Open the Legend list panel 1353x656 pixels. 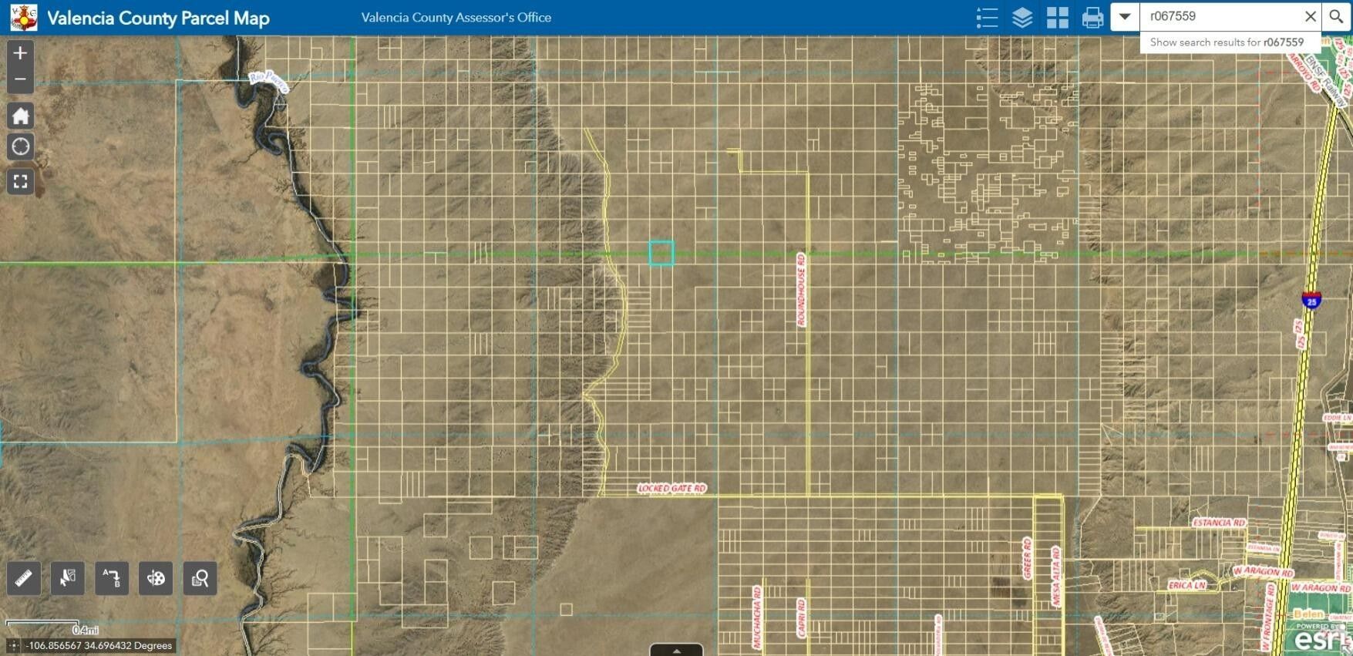[x=987, y=17]
